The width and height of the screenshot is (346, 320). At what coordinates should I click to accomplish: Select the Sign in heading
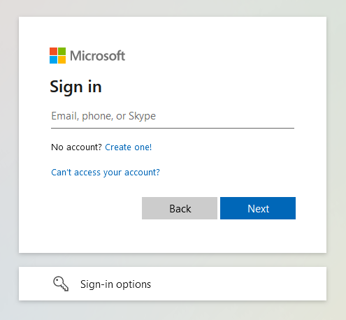pos(75,87)
